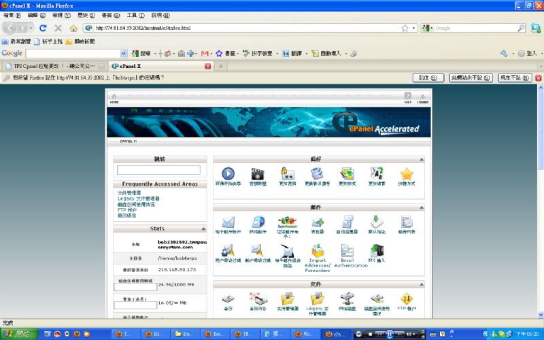
Task: Open the FTP accounts icon
Action: 407,299
